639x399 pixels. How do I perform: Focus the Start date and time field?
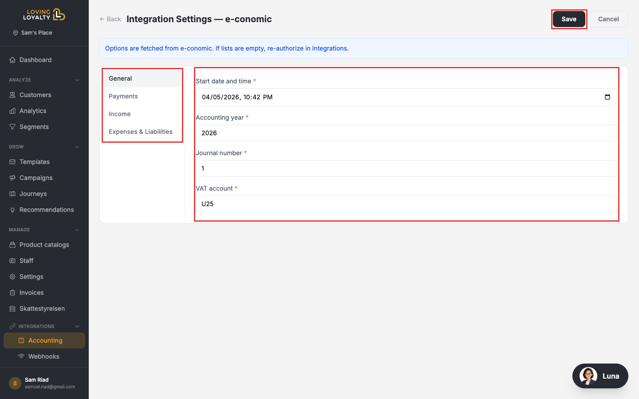coord(406,97)
